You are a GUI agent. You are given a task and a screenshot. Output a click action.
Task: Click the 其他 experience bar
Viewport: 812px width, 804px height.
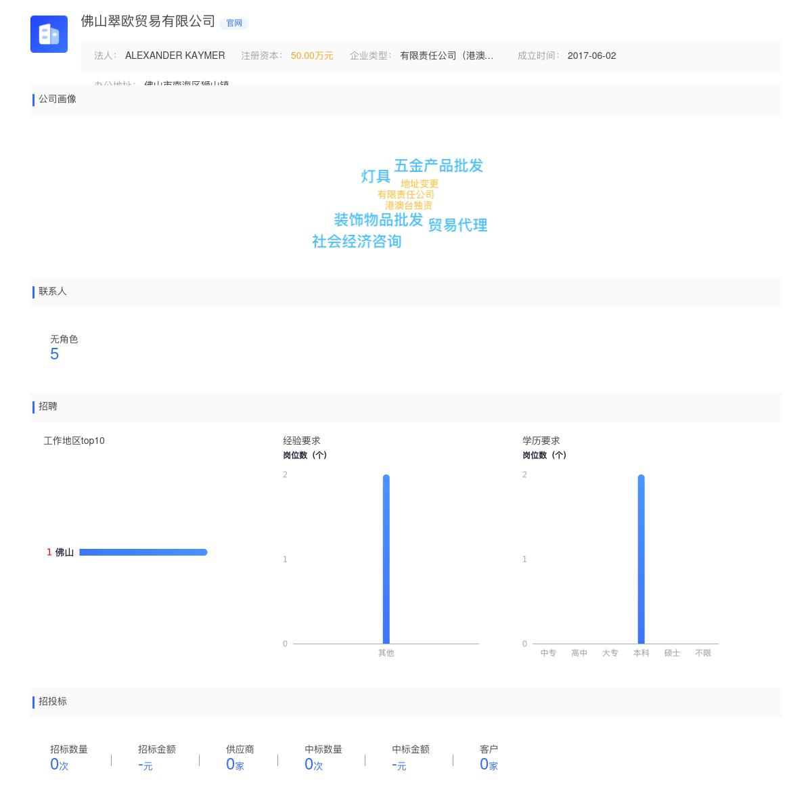click(x=386, y=559)
